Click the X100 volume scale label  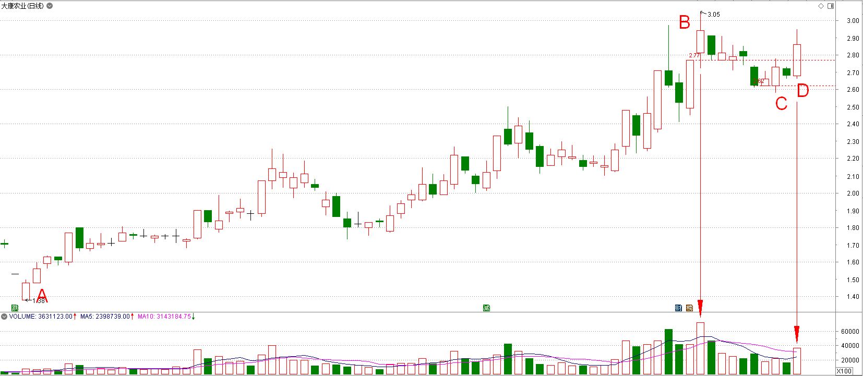(x=844, y=371)
